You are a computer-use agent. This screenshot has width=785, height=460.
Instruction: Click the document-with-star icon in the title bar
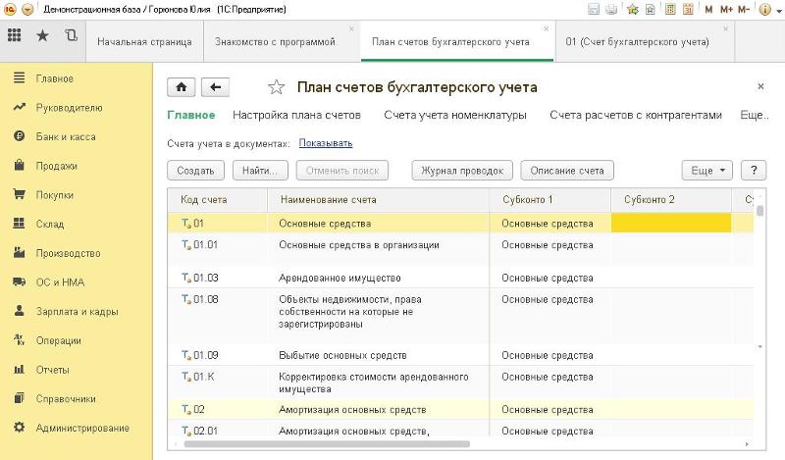click(x=650, y=9)
